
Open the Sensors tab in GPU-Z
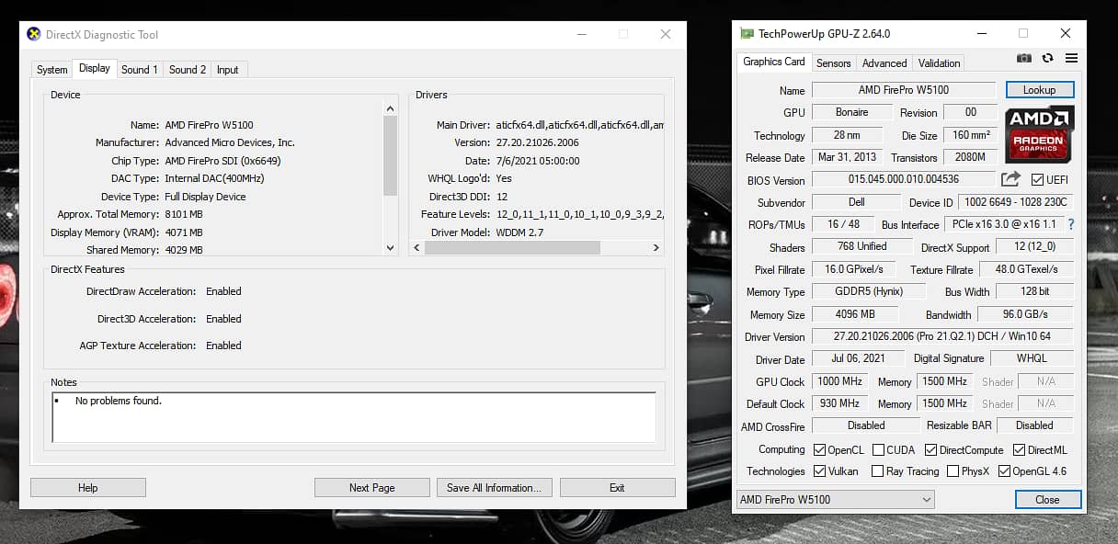(x=834, y=63)
